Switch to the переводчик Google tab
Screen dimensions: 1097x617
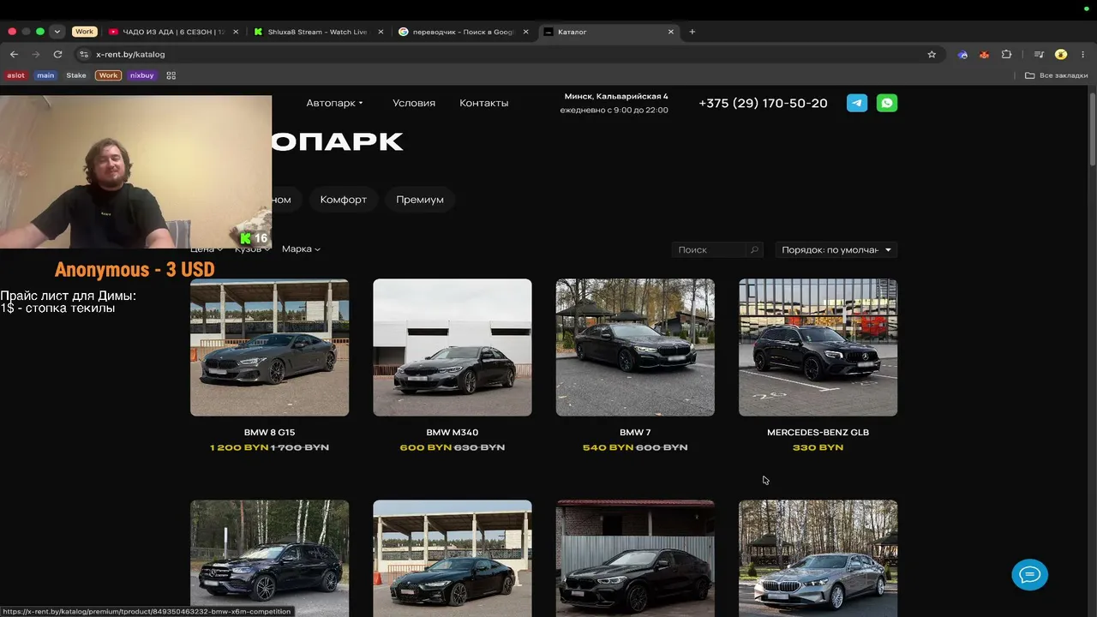pos(463,32)
